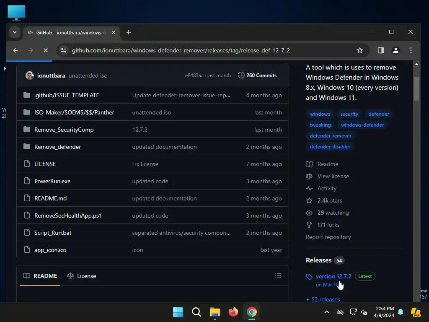Open the '12.7.2' commit message
429x322 pixels.
[x=140, y=130]
